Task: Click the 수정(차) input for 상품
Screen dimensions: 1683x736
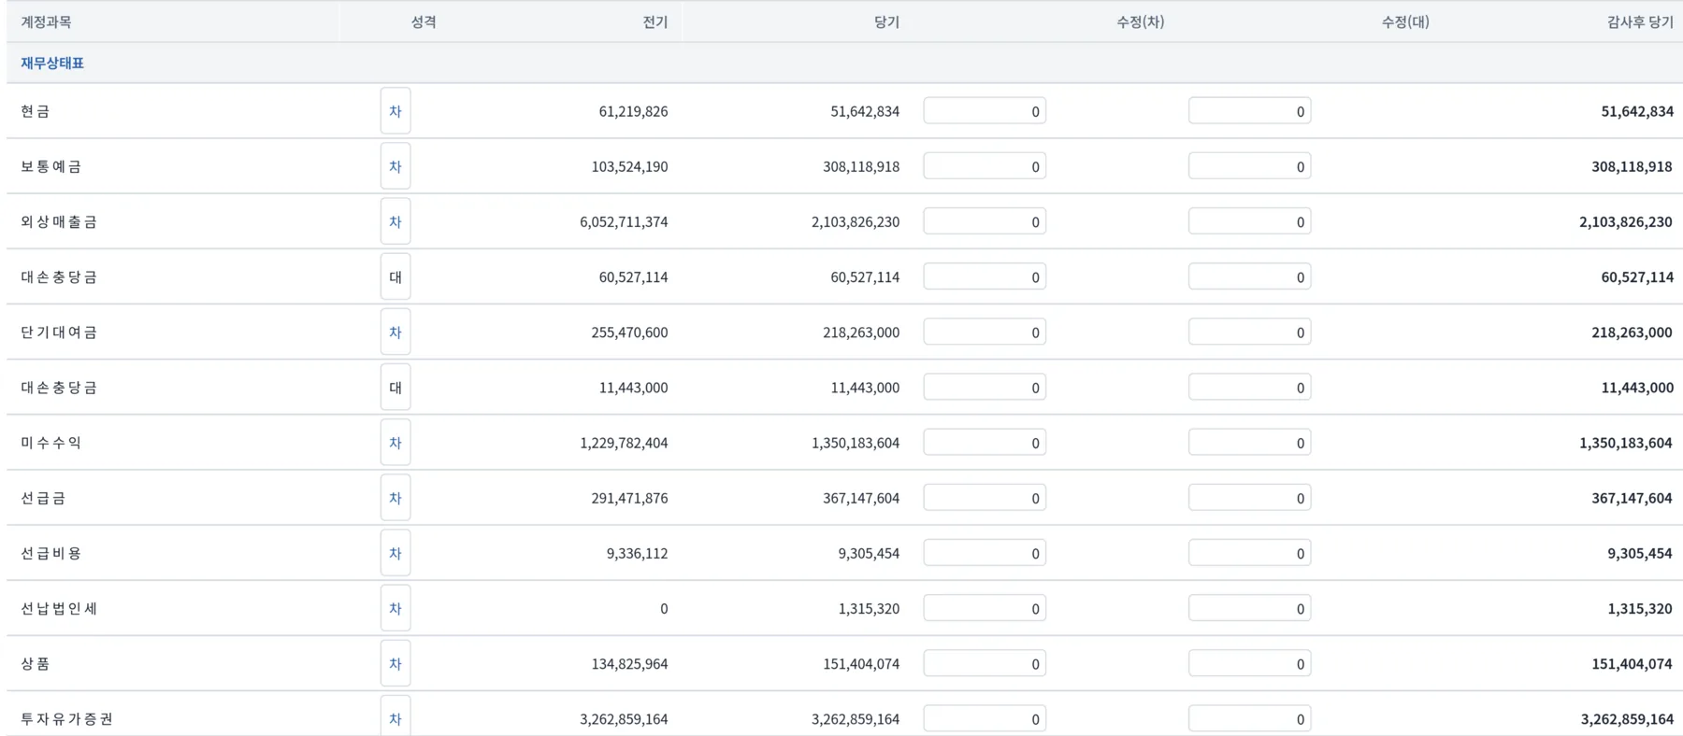Action: (985, 664)
